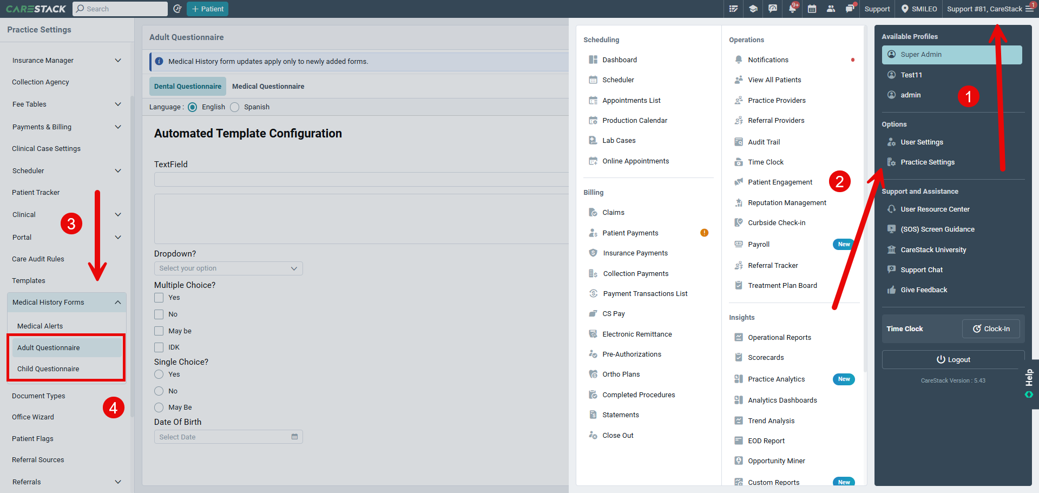Click the Audit Trail icon
This screenshot has height=493, width=1039.
coord(739,142)
